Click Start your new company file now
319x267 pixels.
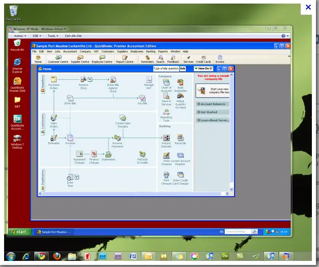coord(213,90)
